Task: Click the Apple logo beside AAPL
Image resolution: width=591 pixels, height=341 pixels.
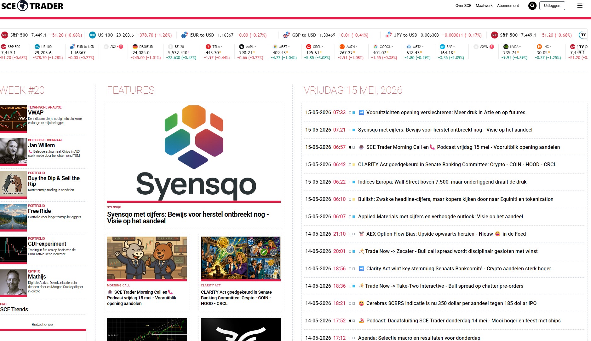Action: pos(242,47)
